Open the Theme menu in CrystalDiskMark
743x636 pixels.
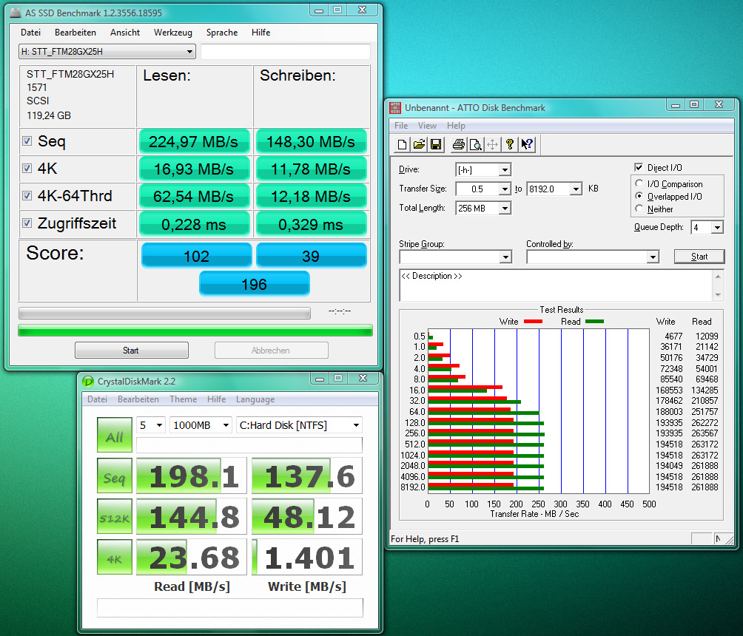pyautogui.click(x=183, y=399)
